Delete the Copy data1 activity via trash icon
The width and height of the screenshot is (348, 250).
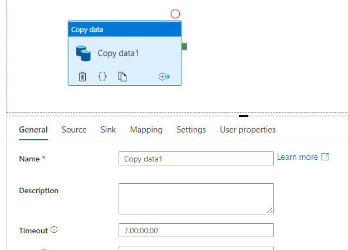tap(82, 77)
